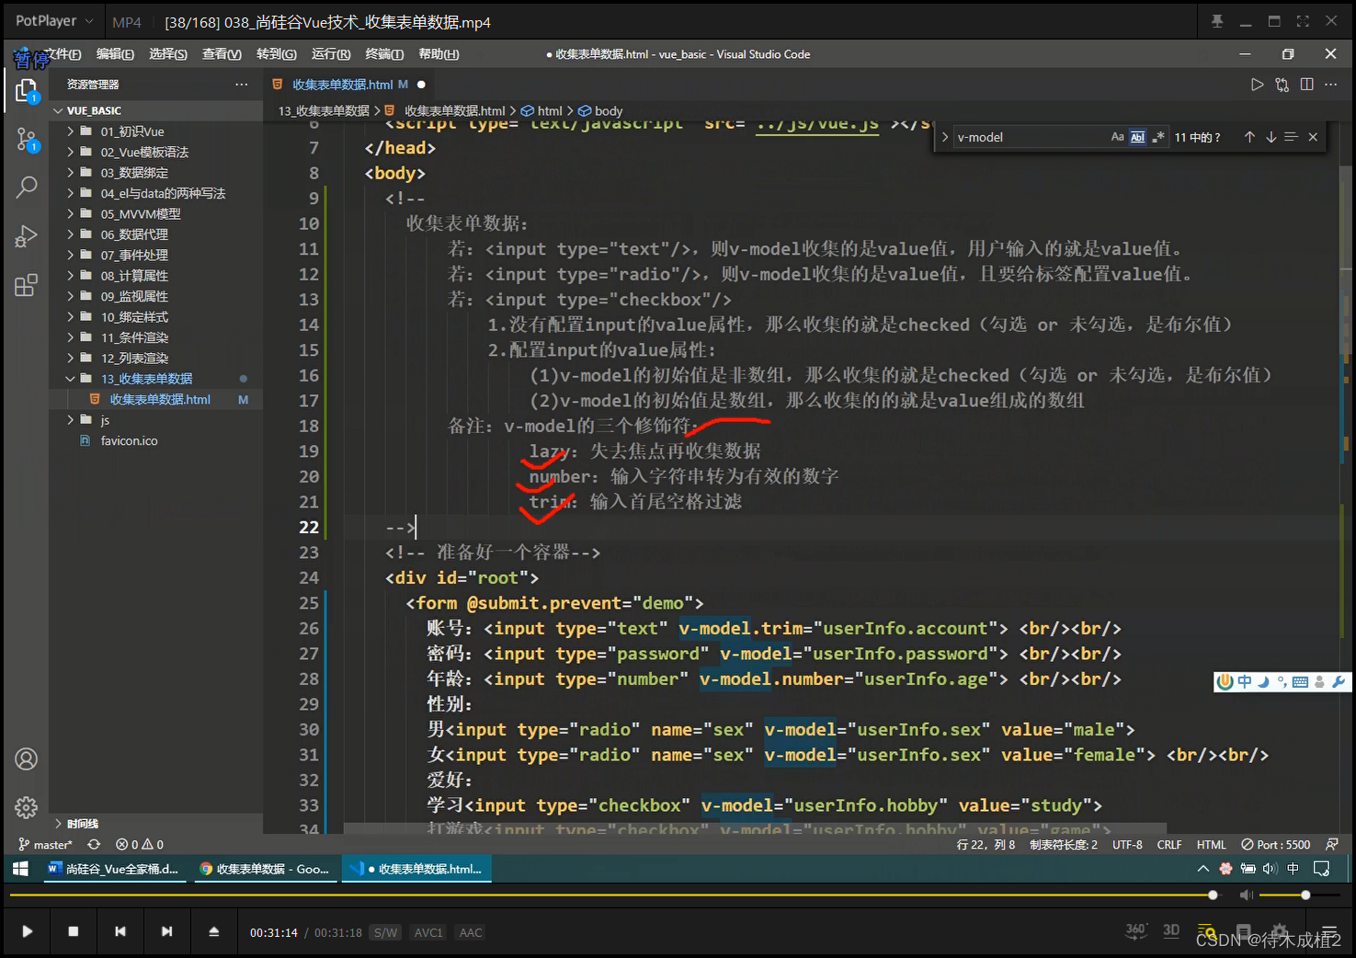Expand the 10_绑定样式 folder

pyautogui.click(x=134, y=317)
